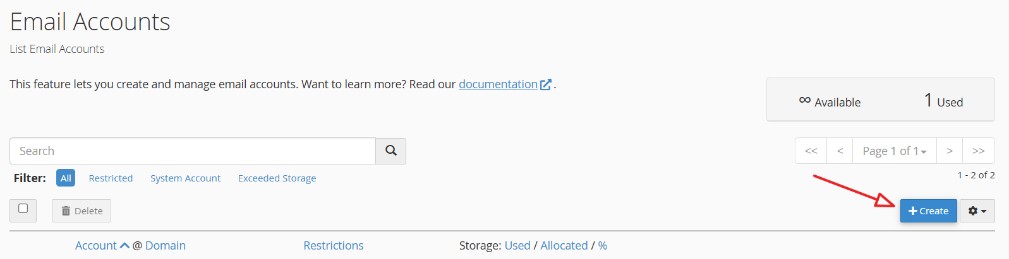
Task: Open the gear settings dropdown
Action: (x=977, y=211)
